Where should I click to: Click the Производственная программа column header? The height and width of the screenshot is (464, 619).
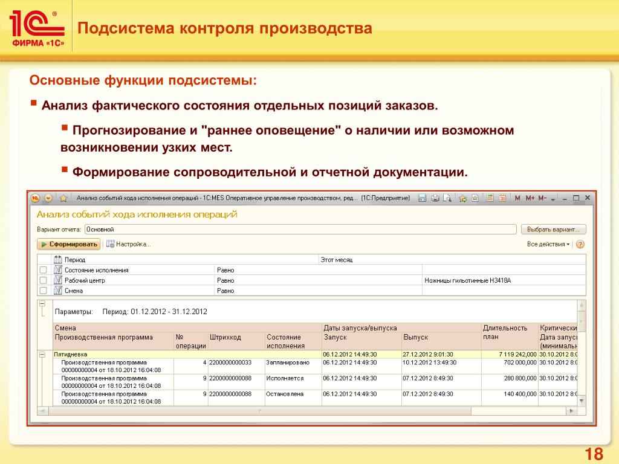[x=104, y=337]
